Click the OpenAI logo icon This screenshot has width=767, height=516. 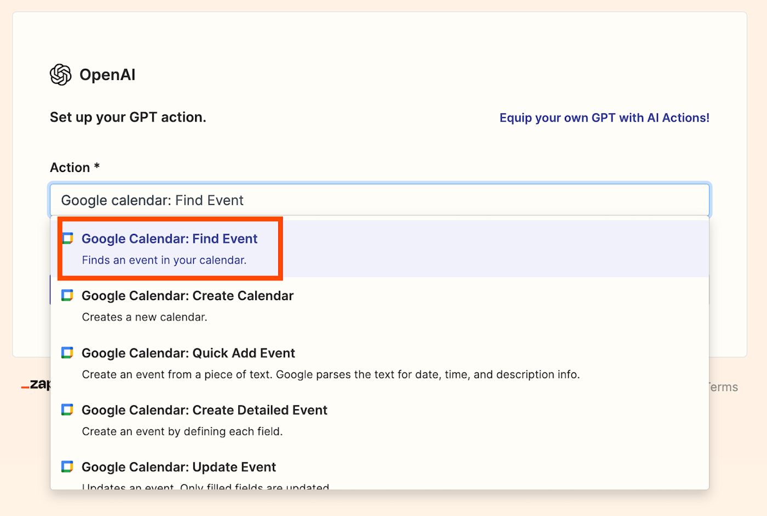click(61, 74)
